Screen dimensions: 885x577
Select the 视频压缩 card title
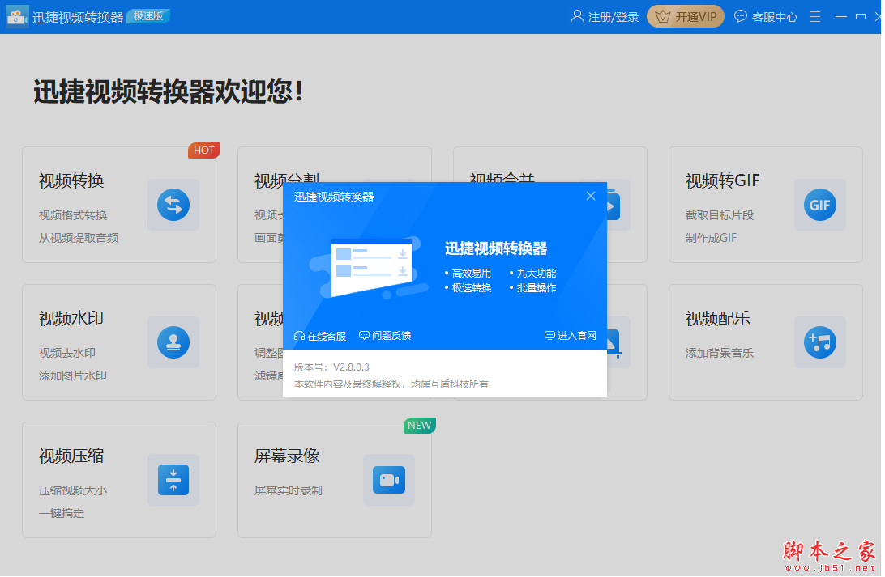71,456
